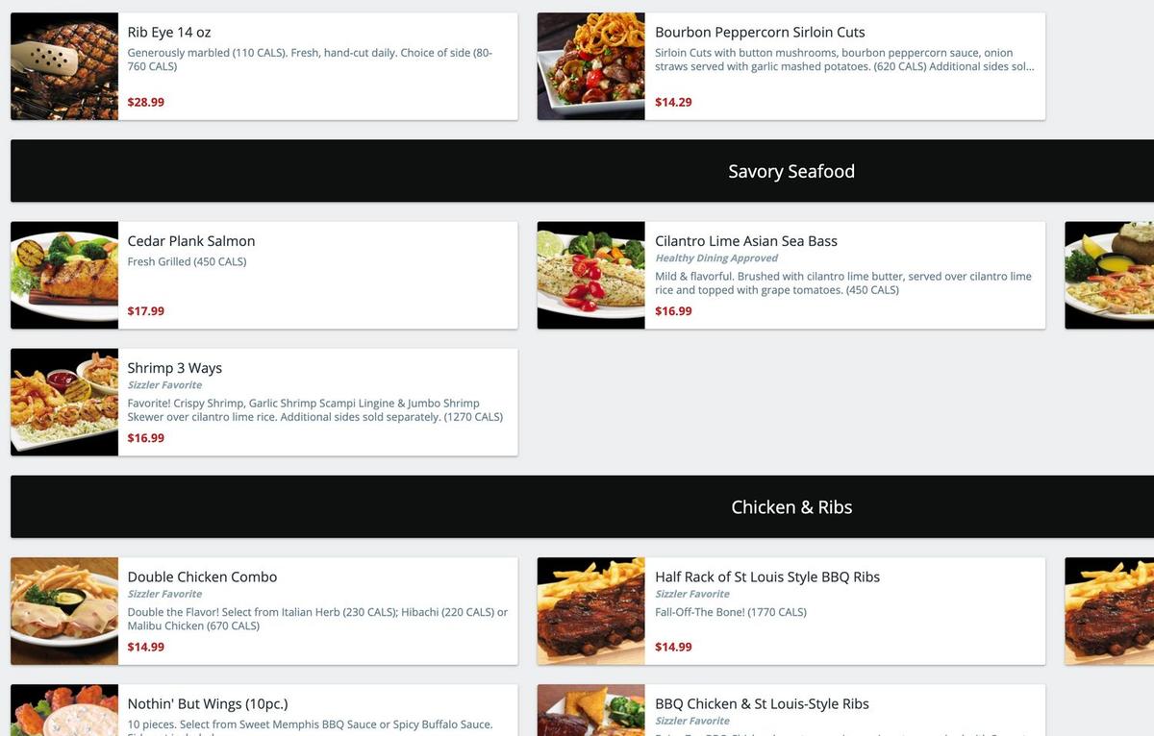Choose the Double Chicken Combo title

[202, 577]
